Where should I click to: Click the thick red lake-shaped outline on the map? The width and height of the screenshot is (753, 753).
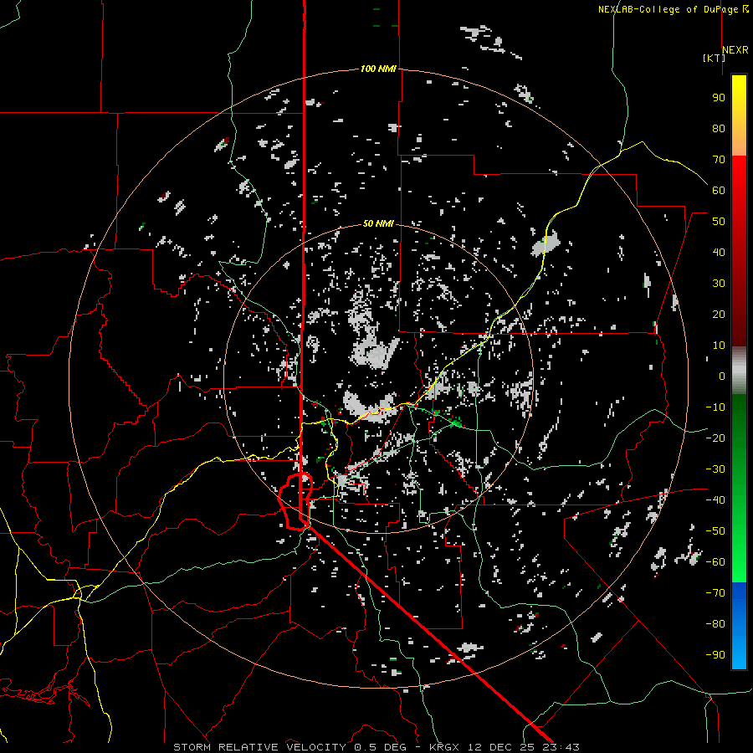[x=295, y=501]
